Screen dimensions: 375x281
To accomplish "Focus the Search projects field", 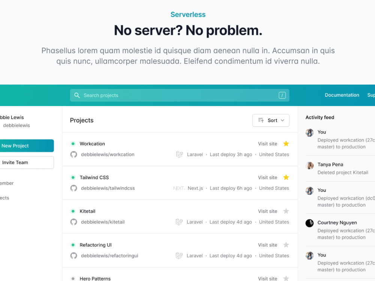I will pyautogui.click(x=180, y=95).
